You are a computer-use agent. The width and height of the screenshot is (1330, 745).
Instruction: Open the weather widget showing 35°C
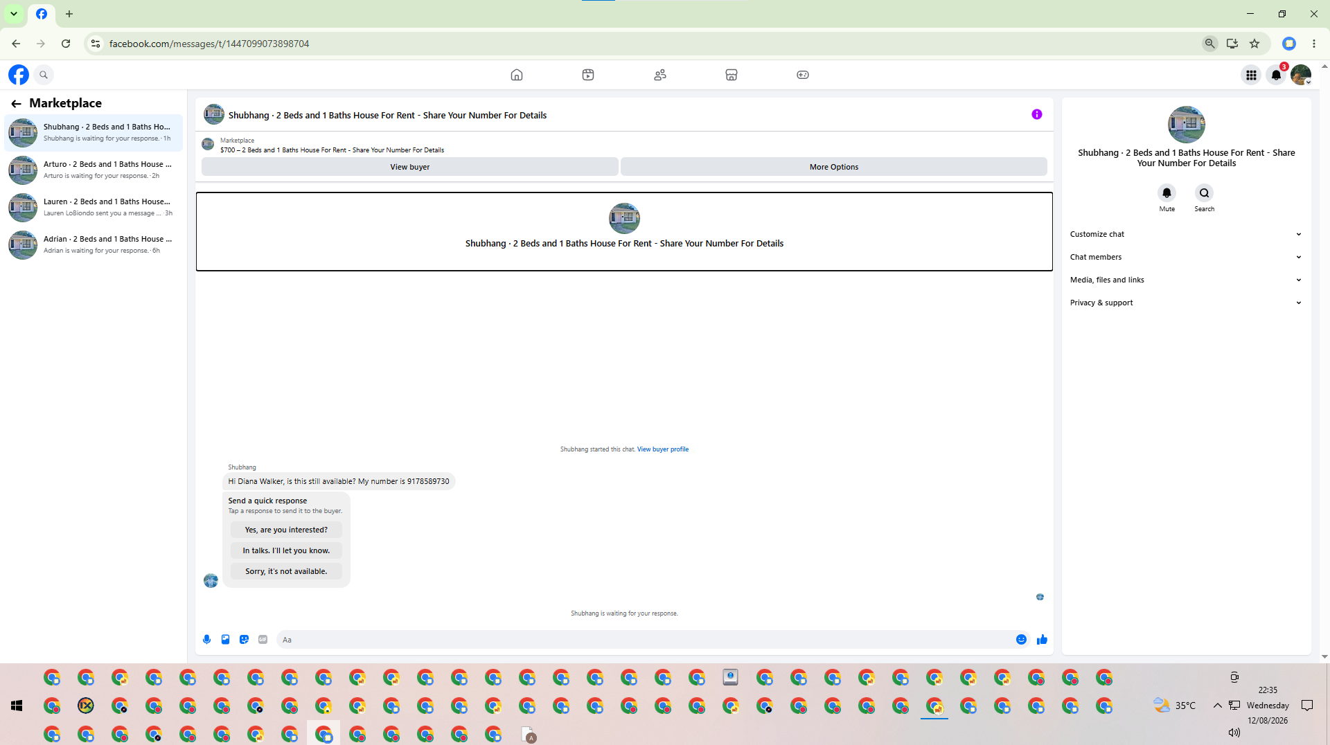[1174, 706]
